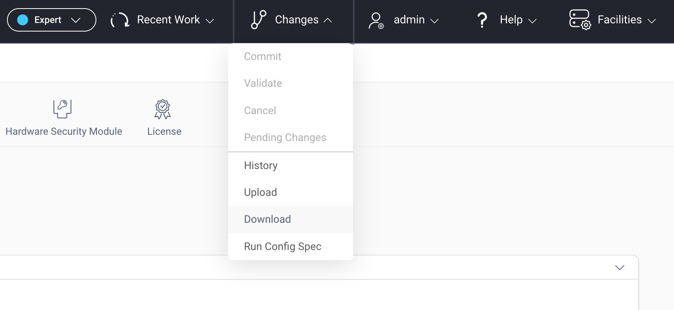Expand the Recent Work chevron
674x310 pixels.
point(210,21)
